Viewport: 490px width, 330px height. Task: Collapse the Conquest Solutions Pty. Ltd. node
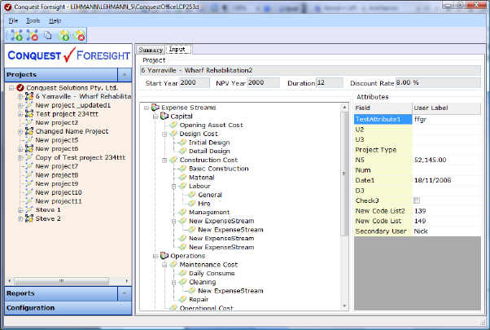click(11, 88)
